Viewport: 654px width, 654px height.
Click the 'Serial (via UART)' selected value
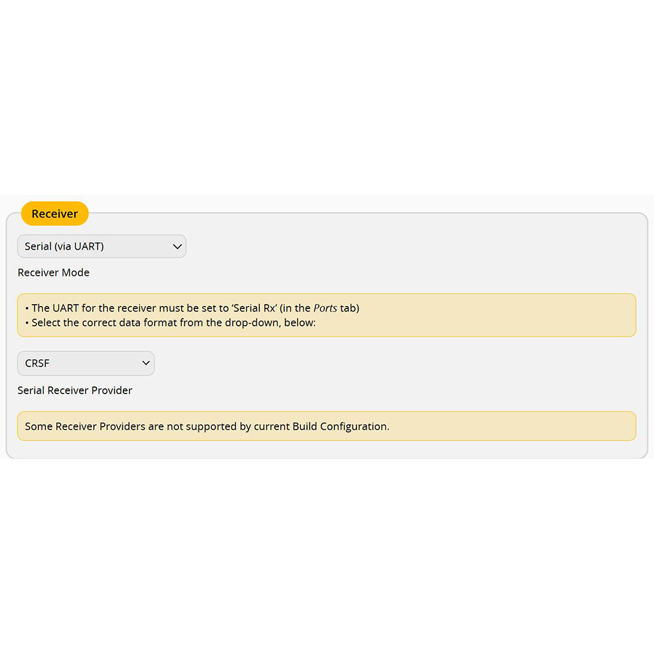tap(65, 247)
